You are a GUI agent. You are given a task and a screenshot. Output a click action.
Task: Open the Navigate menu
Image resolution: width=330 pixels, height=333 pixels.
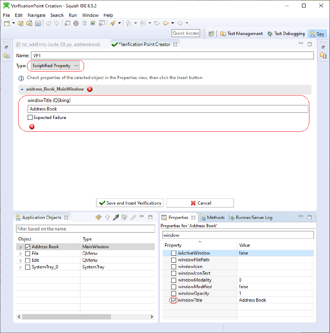[x=36, y=15]
